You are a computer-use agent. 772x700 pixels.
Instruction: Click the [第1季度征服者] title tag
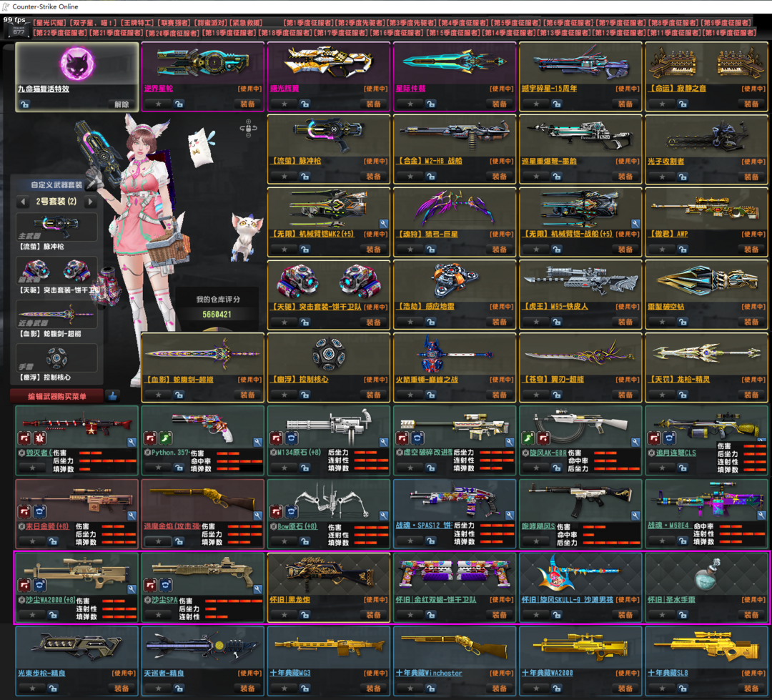(x=309, y=23)
